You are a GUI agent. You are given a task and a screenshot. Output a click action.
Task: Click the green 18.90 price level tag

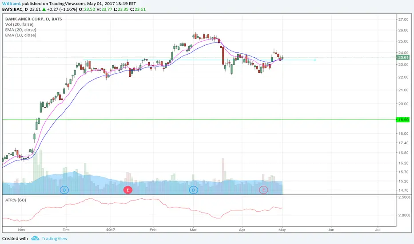(x=403, y=119)
